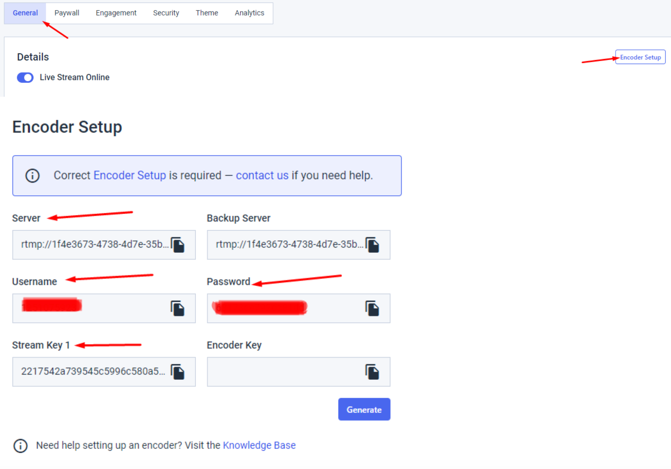The width and height of the screenshot is (671, 469).
Task: Select the Security tab
Action: pyautogui.click(x=166, y=13)
